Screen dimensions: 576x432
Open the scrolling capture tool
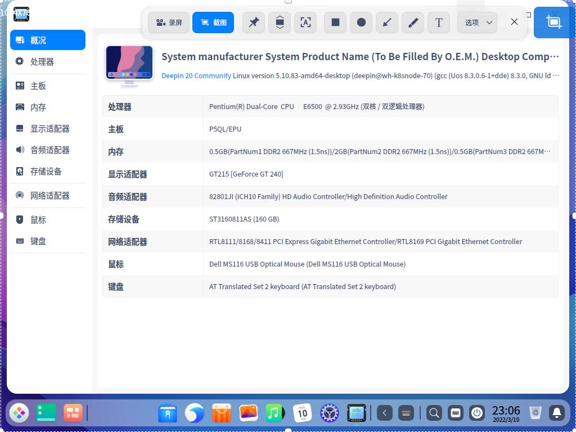point(280,22)
